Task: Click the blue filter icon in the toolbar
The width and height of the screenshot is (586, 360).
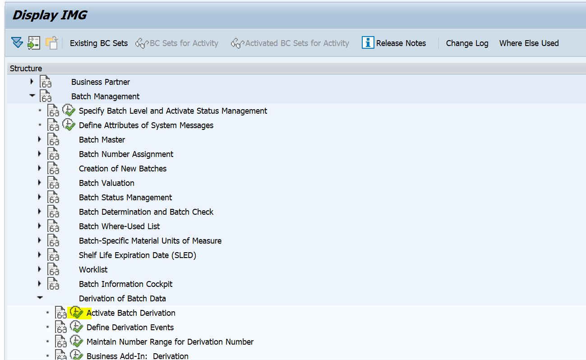Action: pos(17,42)
